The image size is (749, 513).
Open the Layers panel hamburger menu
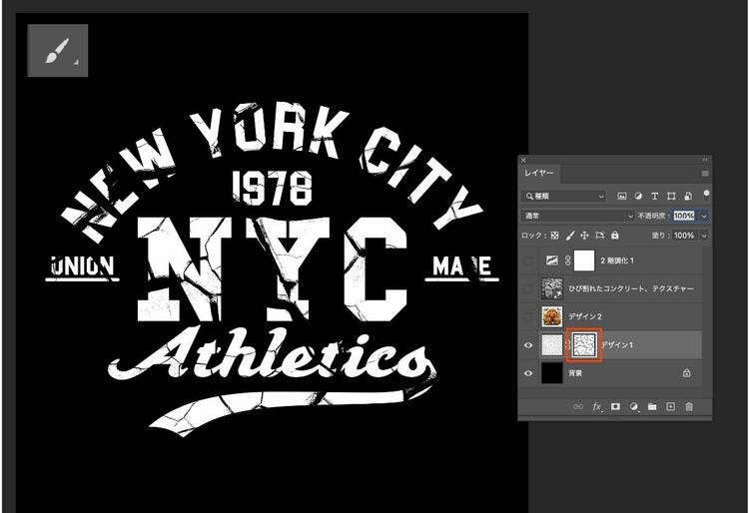(704, 174)
